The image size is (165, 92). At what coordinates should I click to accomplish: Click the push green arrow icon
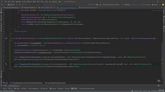point(20,5)
